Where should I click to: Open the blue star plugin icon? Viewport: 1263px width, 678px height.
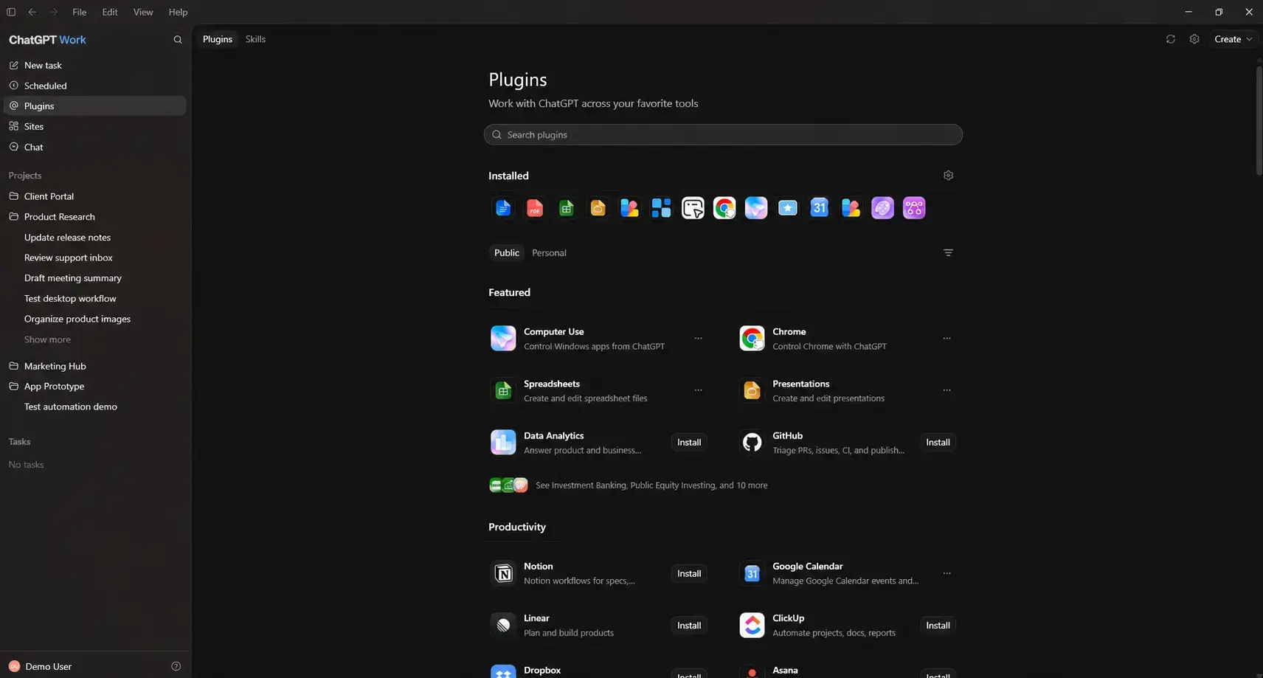click(x=788, y=208)
